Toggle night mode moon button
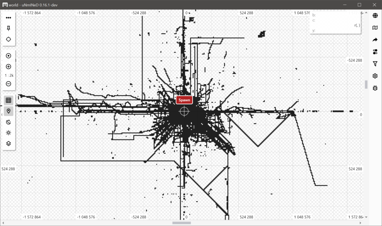Viewport: 382px width, 226px height. (x=9, y=122)
